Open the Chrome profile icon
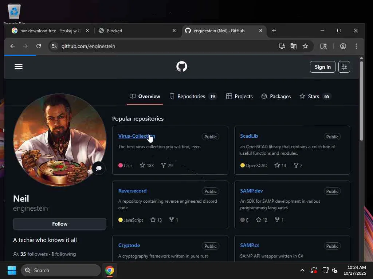This screenshot has width=373, height=279. pyautogui.click(x=343, y=46)
